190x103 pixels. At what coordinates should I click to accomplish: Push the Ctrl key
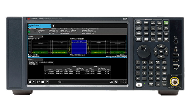pos(158,73)
